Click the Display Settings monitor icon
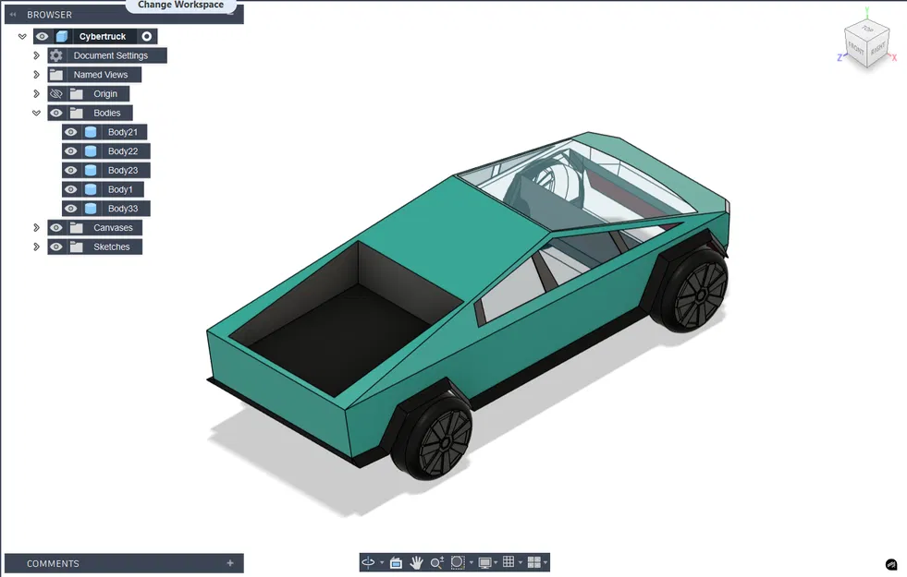The image size is (907, 577). pyautogui.click(x=484, y=562)
